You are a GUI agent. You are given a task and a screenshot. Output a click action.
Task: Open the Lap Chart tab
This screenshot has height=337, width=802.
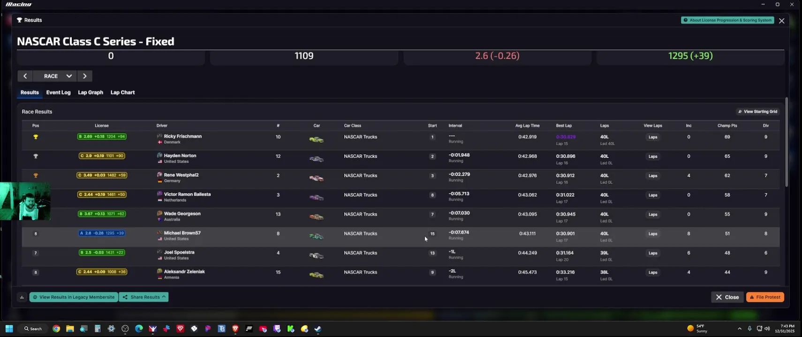click(x=122, y=92)
